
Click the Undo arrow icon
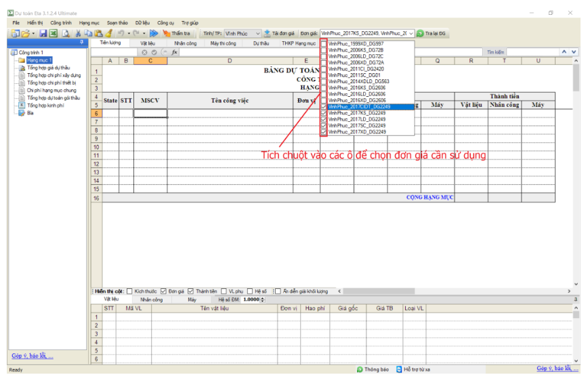(121, 33)
